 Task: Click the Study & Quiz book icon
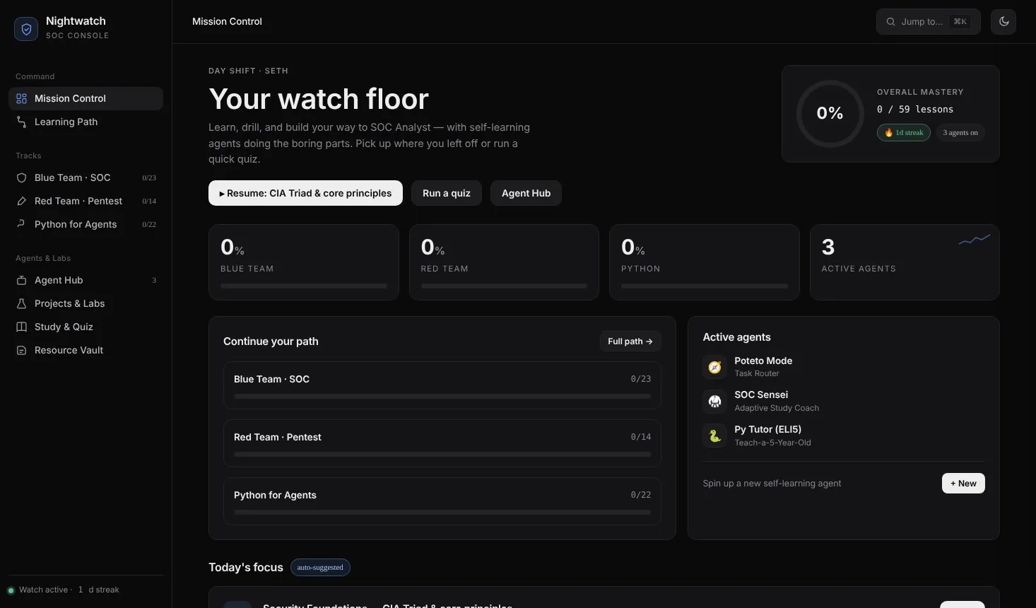click(21, 327)
